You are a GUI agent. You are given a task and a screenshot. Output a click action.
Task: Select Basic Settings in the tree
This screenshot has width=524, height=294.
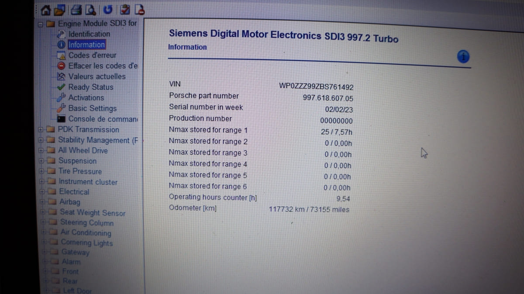pos(92,108)
